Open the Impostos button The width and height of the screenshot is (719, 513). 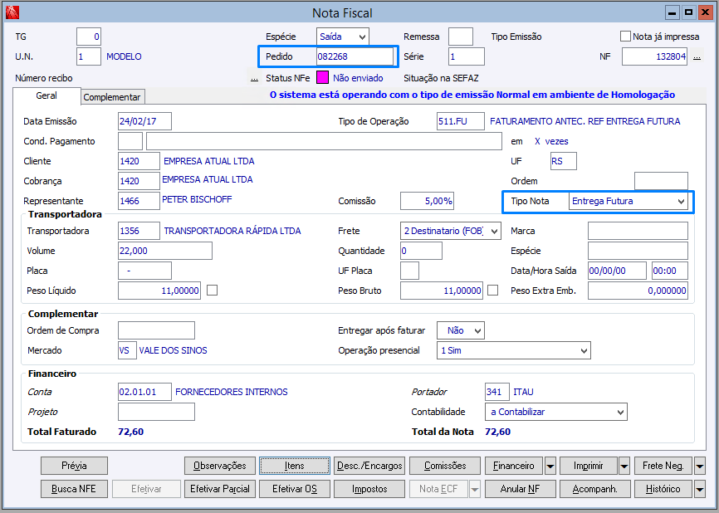pos(369,489)
